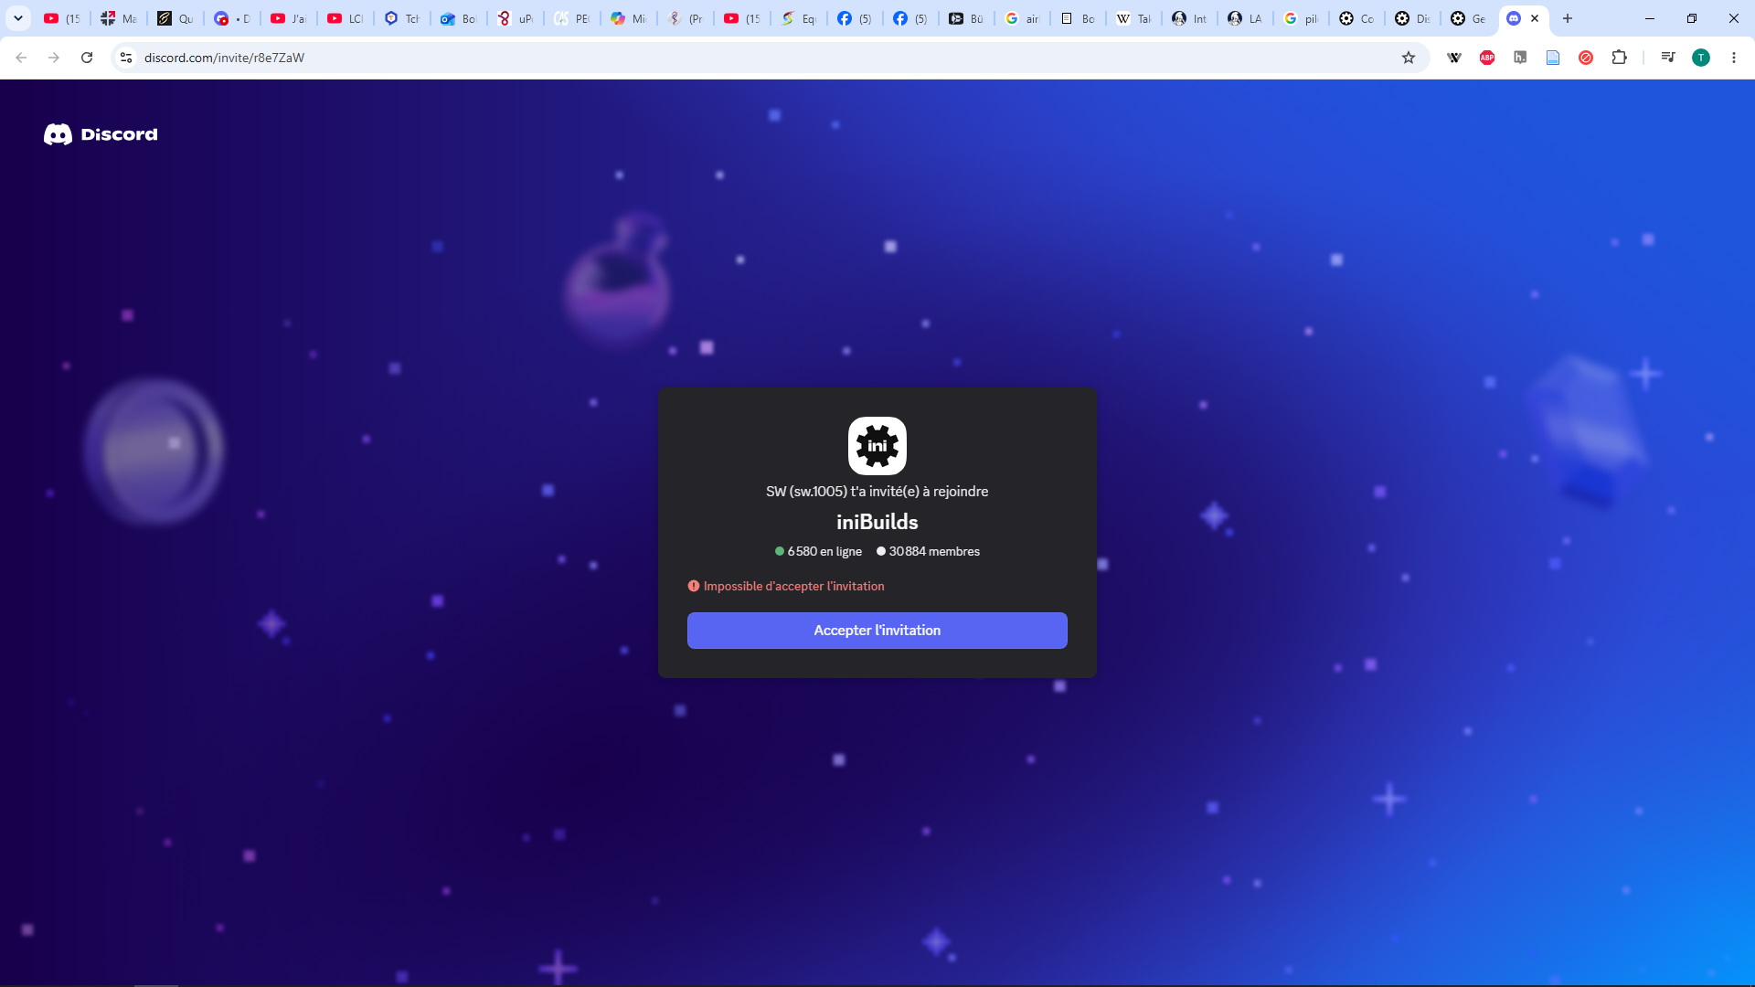1755x987 pixels.
Task: Switch to the first Facebook (5) tab
Action: pos(856,18)
